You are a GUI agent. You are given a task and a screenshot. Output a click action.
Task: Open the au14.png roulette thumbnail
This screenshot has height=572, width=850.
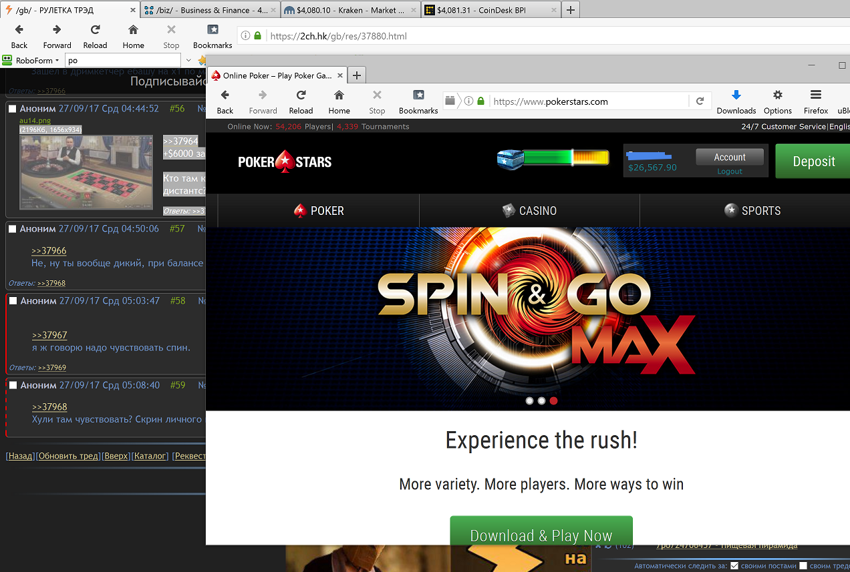click(76, 172)
